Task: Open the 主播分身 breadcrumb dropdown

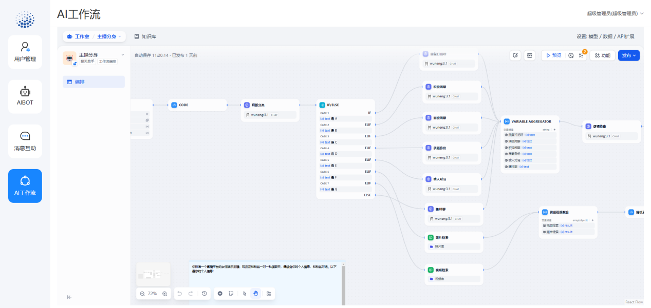Action: 109,36
